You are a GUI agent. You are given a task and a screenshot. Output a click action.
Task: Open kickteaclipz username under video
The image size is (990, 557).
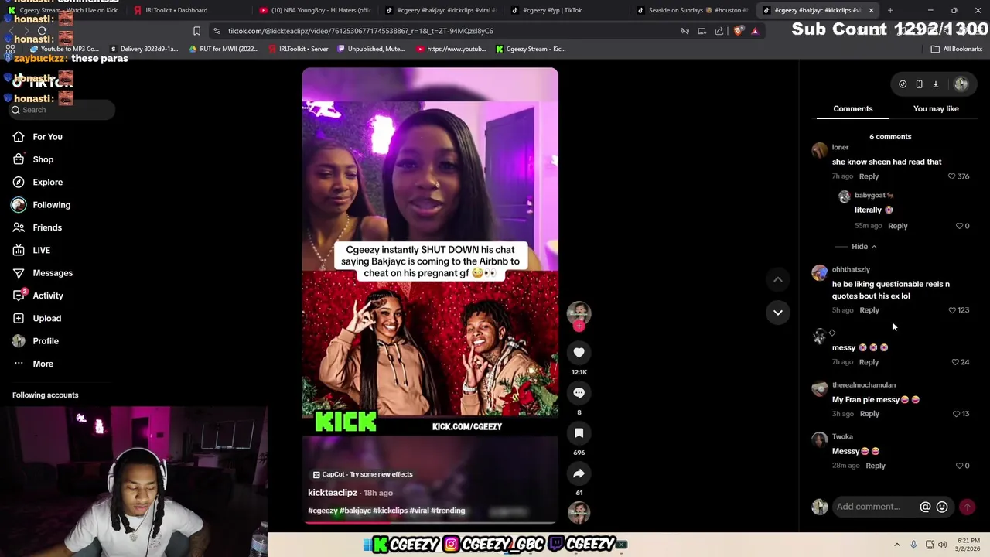pos(333,493)
